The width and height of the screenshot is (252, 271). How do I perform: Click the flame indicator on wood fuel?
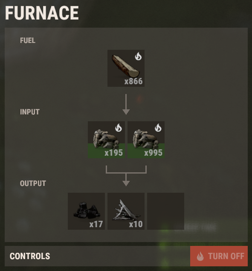click(x=138, y=56)
